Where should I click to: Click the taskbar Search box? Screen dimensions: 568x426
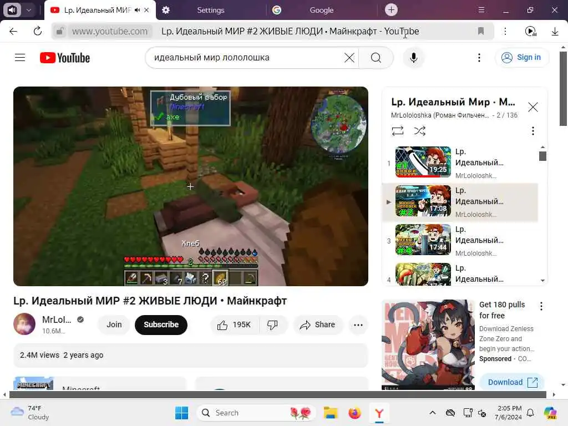click(256, 413)
